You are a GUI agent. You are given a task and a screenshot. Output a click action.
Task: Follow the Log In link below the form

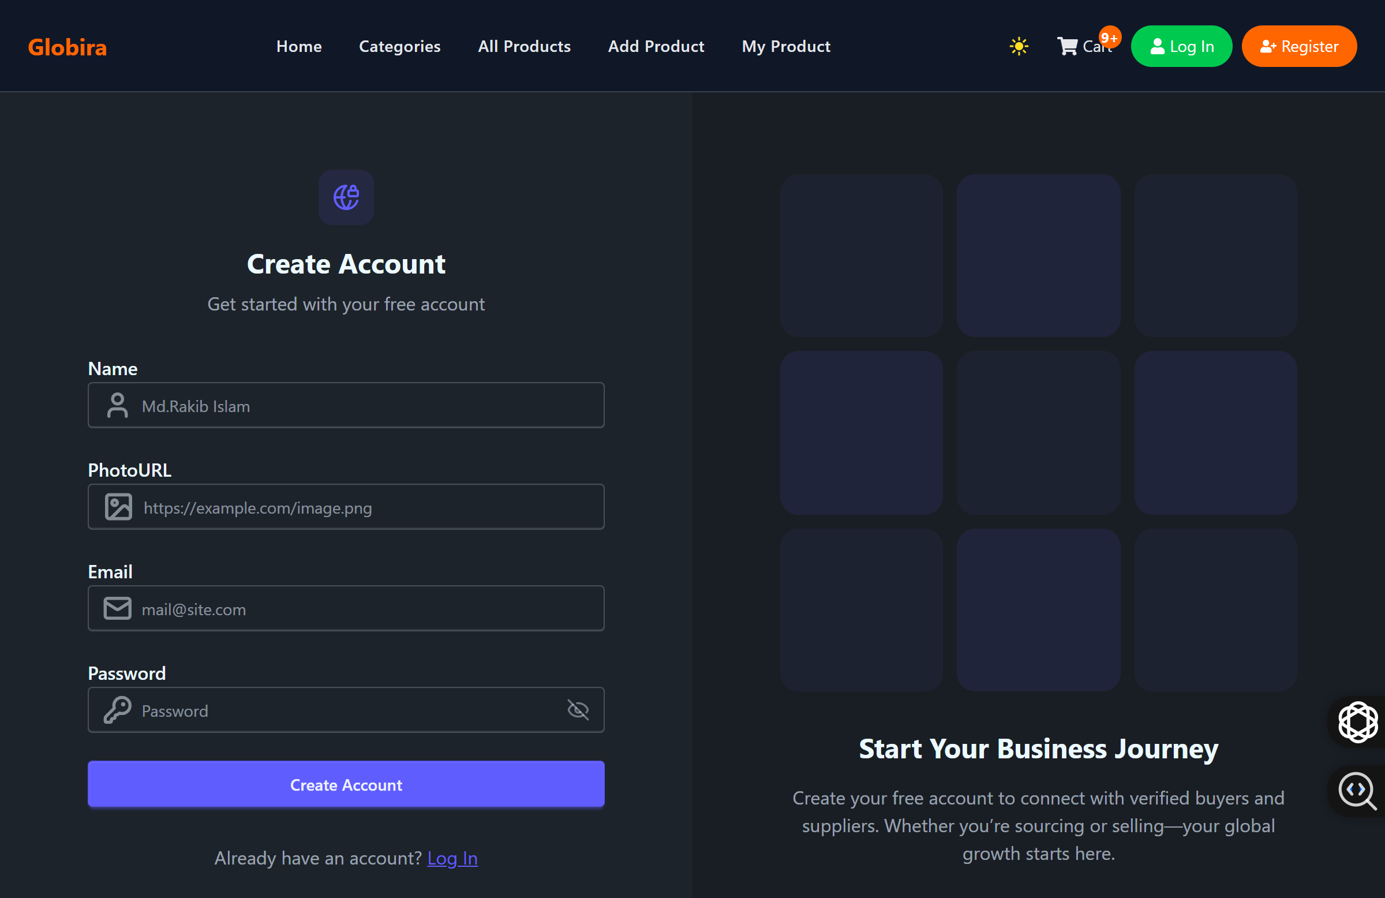452,858
